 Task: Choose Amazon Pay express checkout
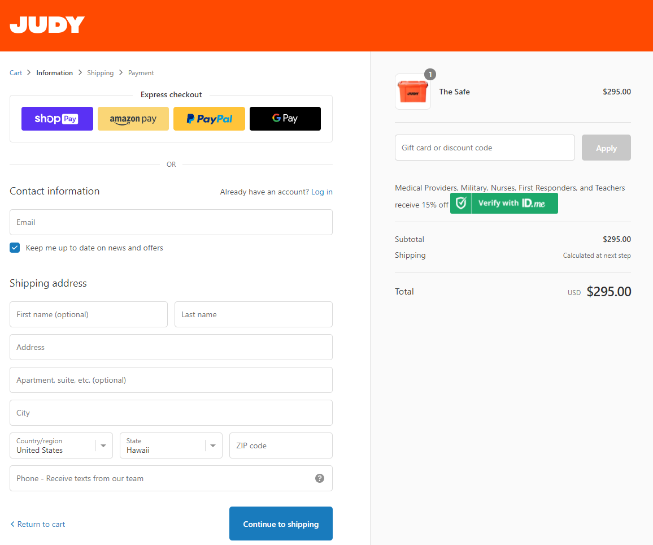(133, 119)
